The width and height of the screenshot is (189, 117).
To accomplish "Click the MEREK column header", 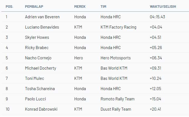I will point(80,6).
